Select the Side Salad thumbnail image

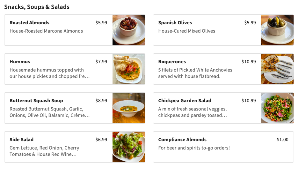tap(129, 147)
